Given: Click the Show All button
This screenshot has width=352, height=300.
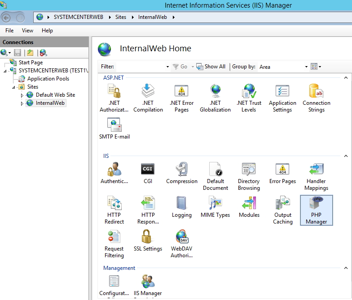Looking at the screenshot, I should click(211, 67).
